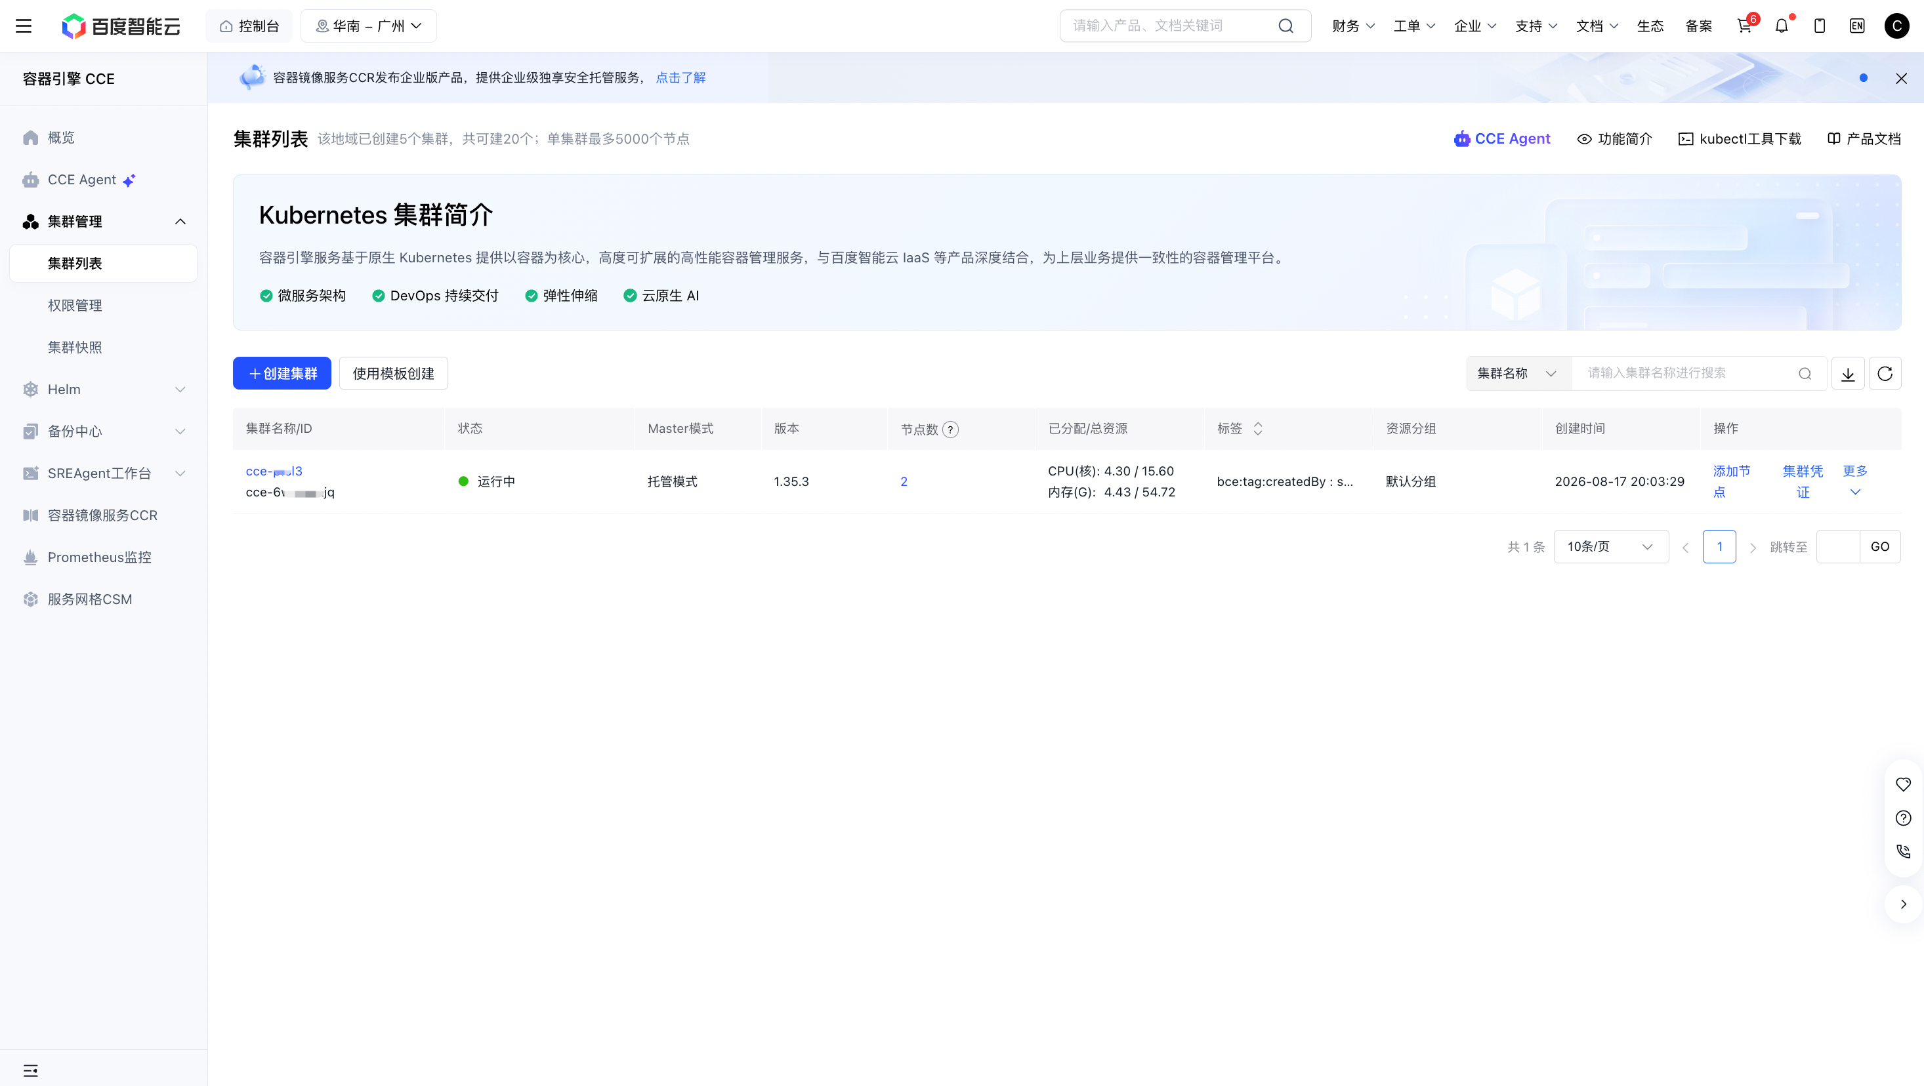Click 生态 in the top navigation
This screenshot has width=1924, height=1086.
click(x=1650, y=26)
